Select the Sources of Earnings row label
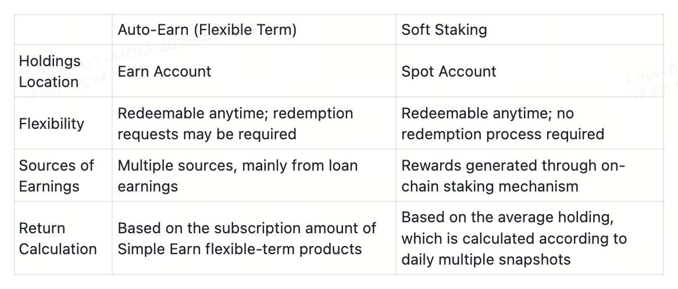 [56, 176]
